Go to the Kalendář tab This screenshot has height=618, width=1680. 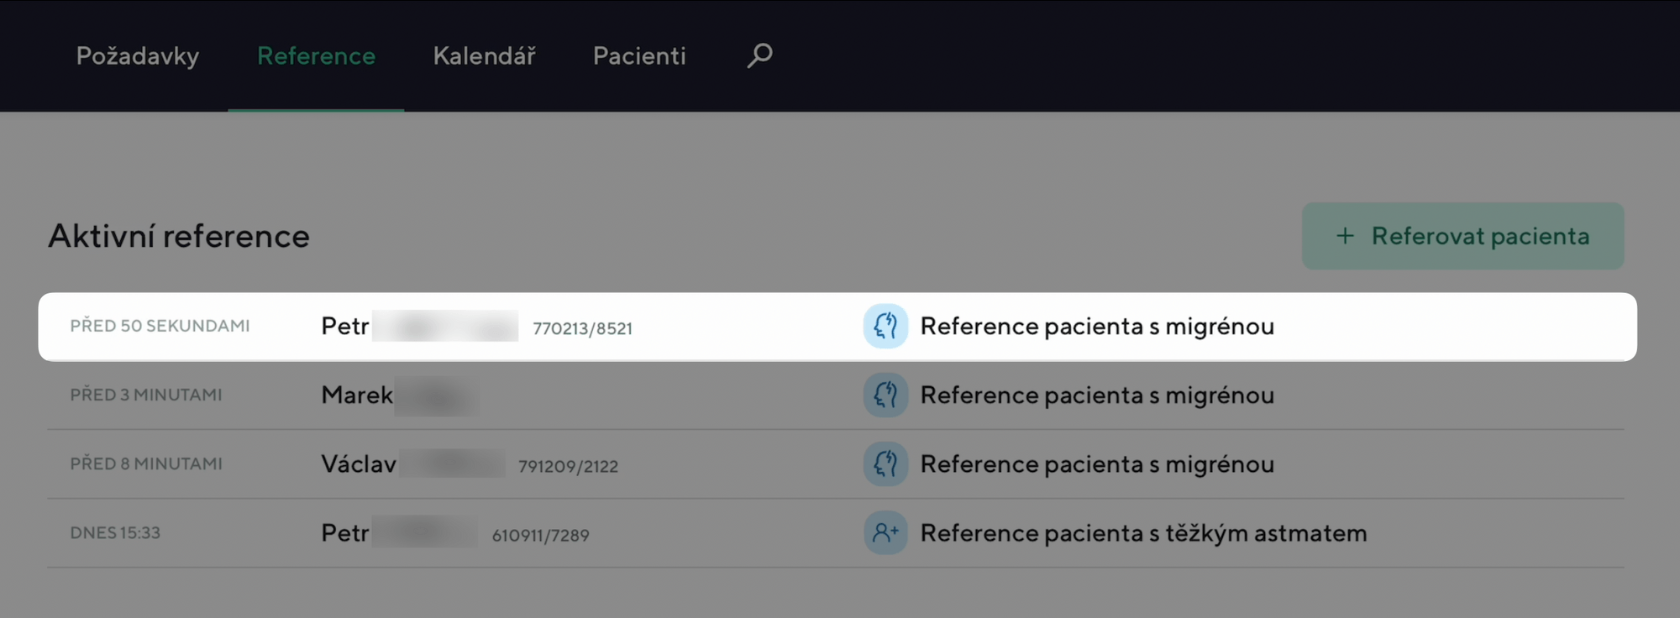coord(484,55)
